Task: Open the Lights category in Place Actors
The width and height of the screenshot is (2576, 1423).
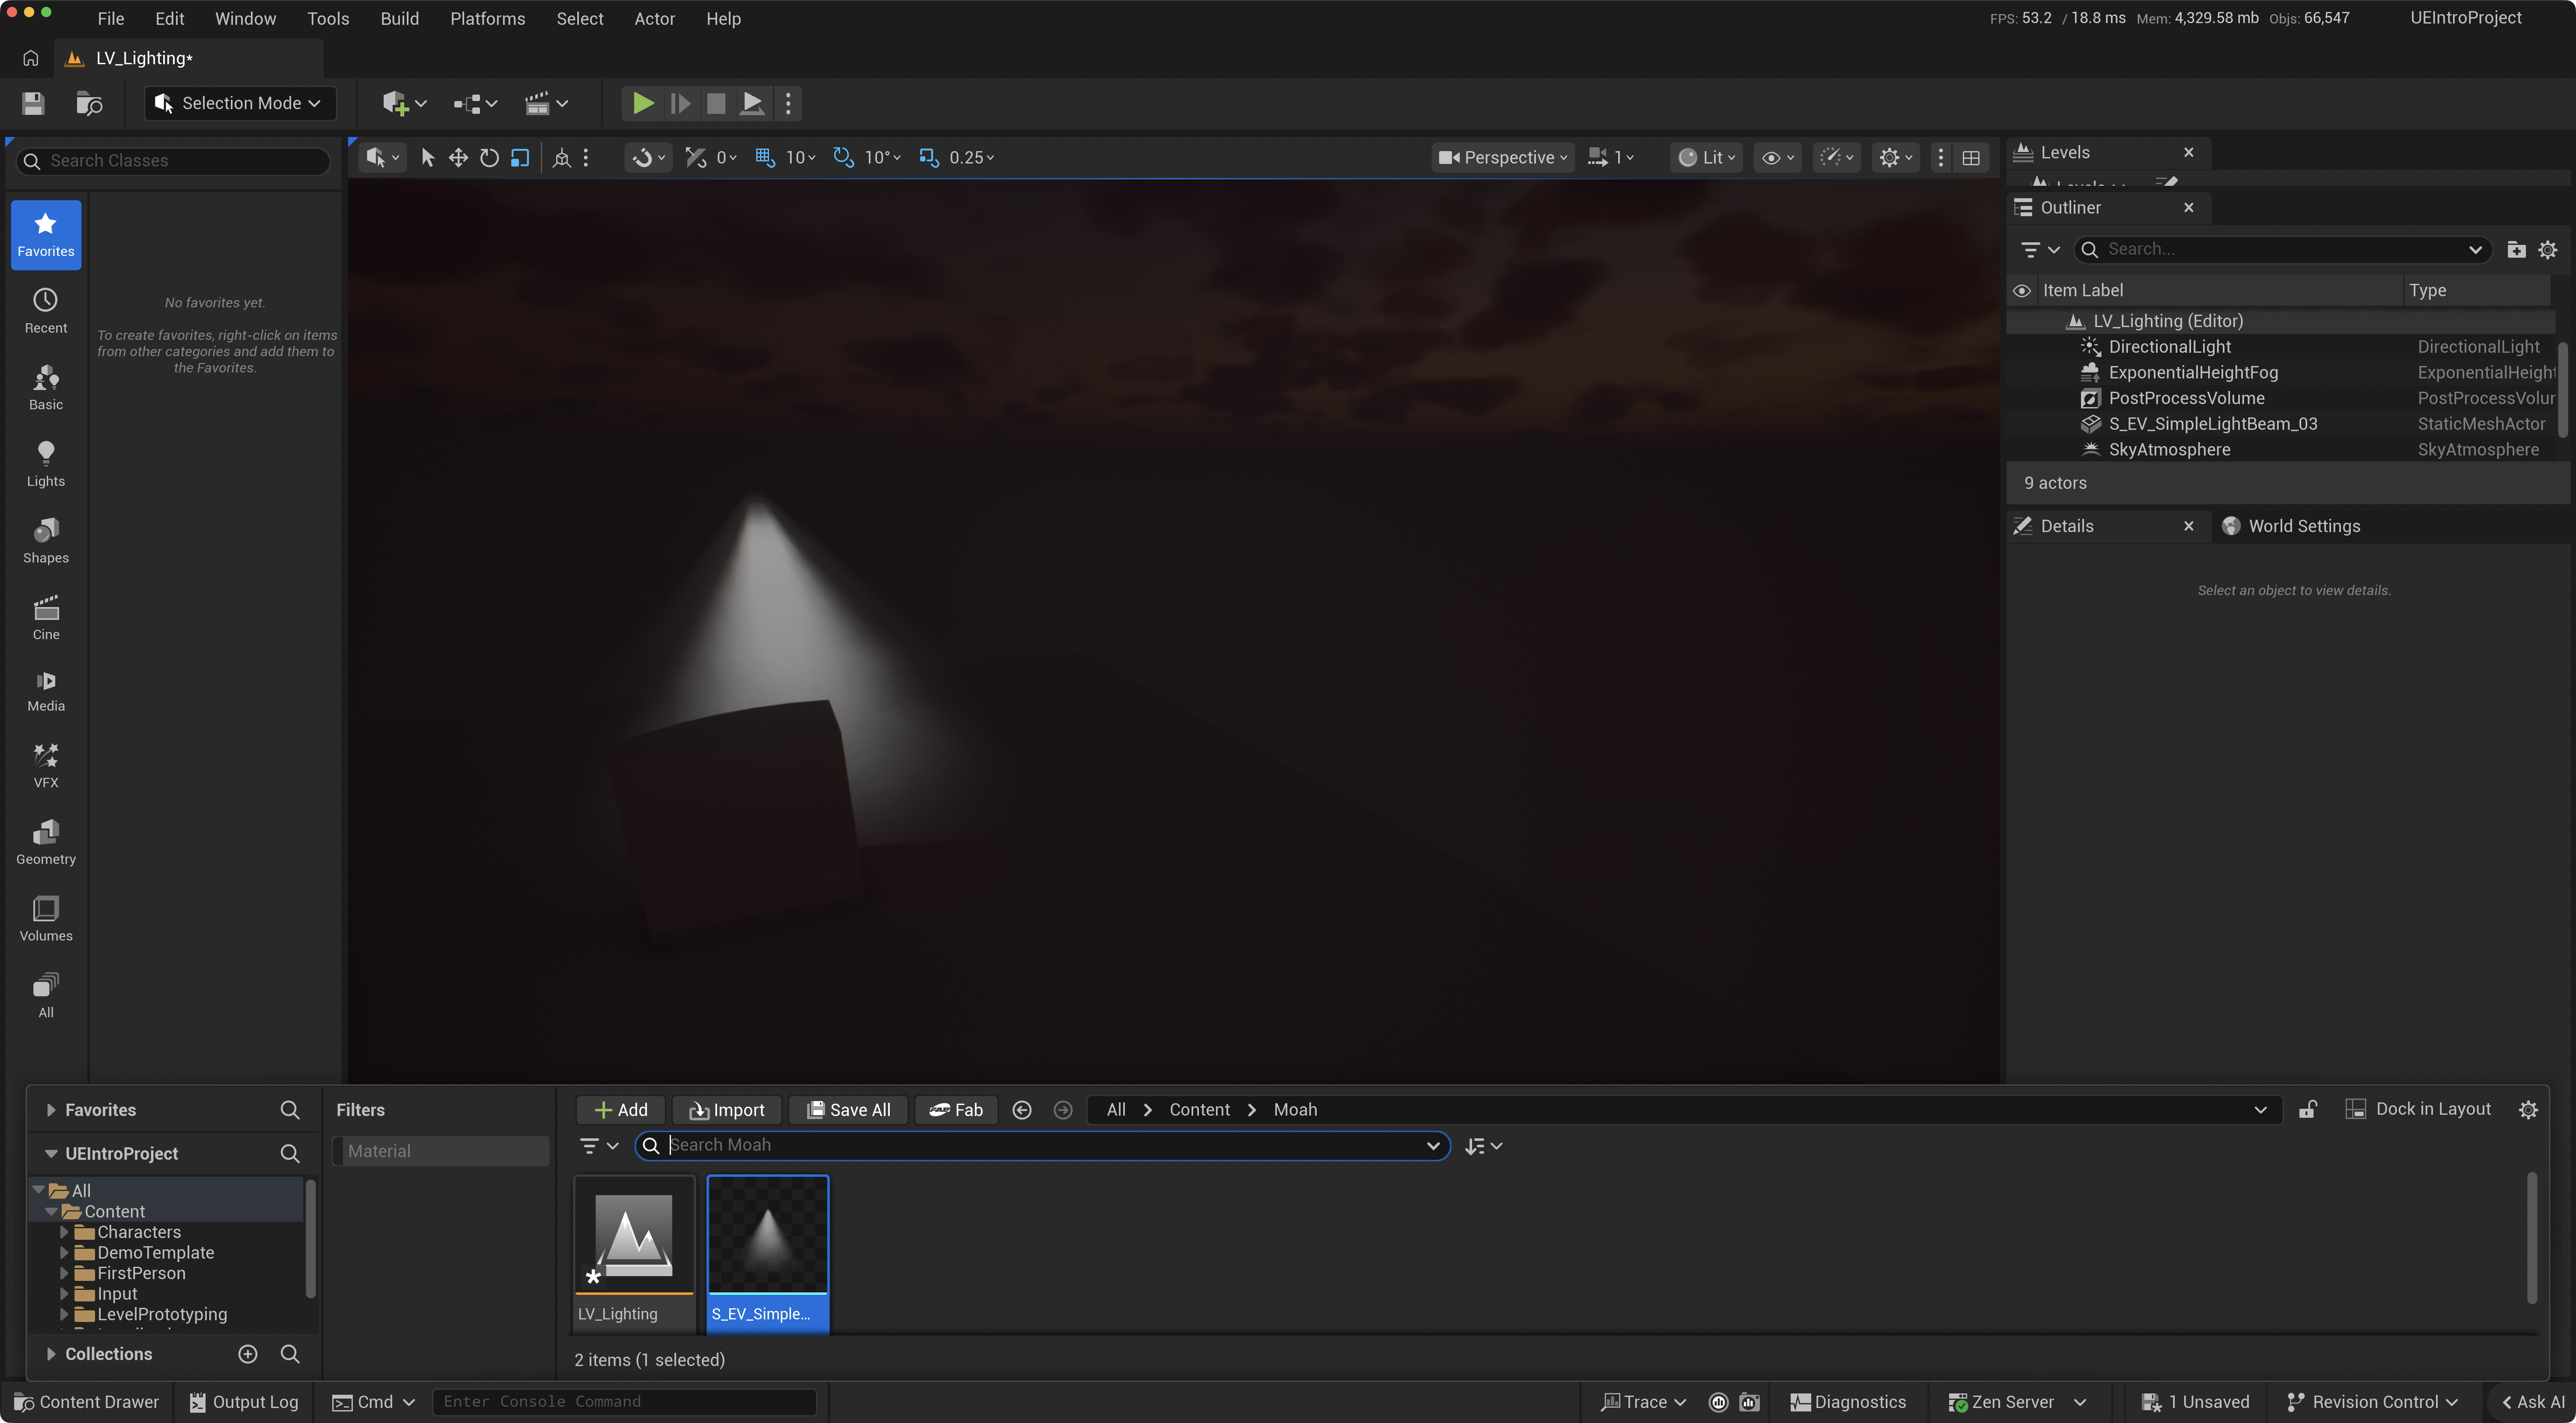Action: click(46, 464)
